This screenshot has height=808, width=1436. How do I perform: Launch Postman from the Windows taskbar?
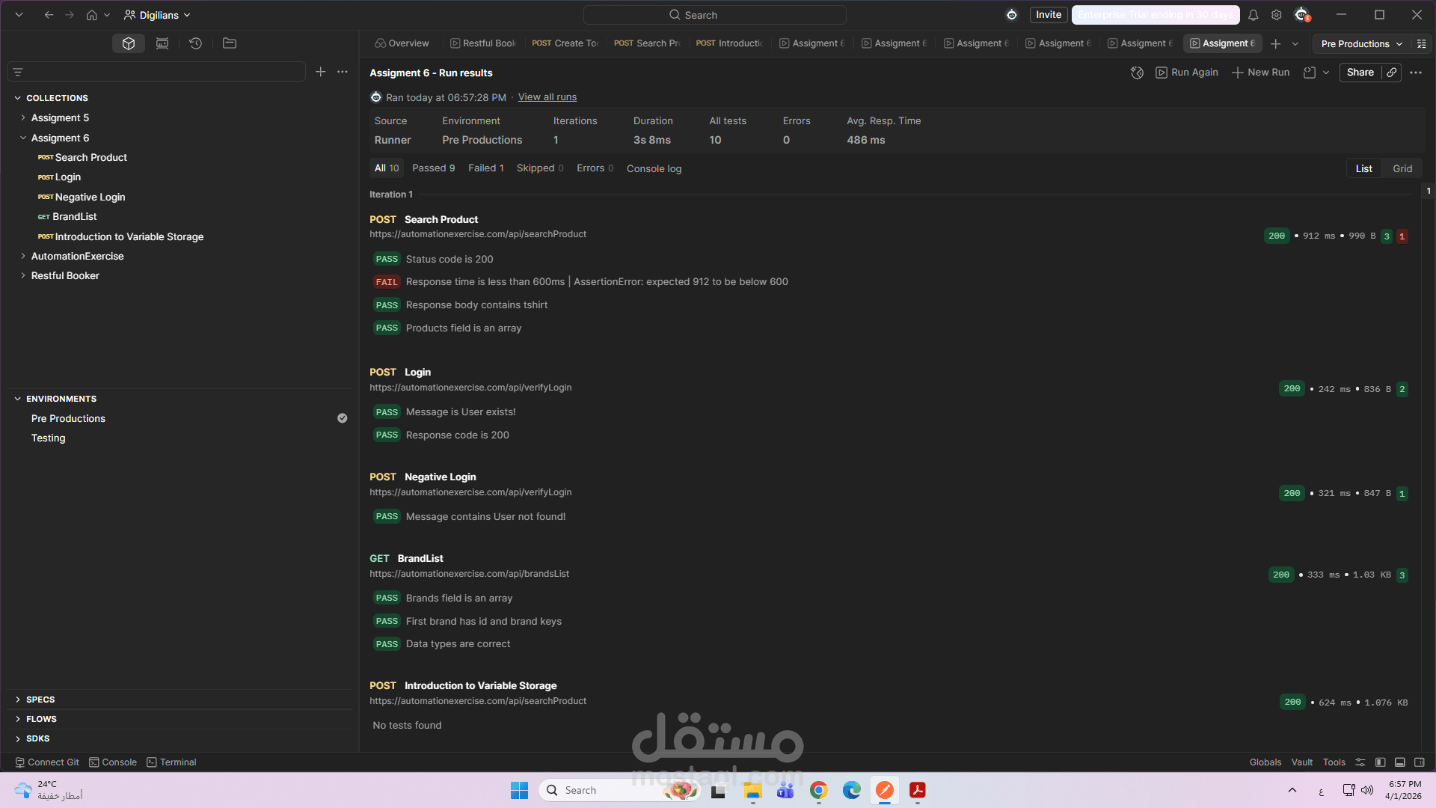[x=884, y=790]
